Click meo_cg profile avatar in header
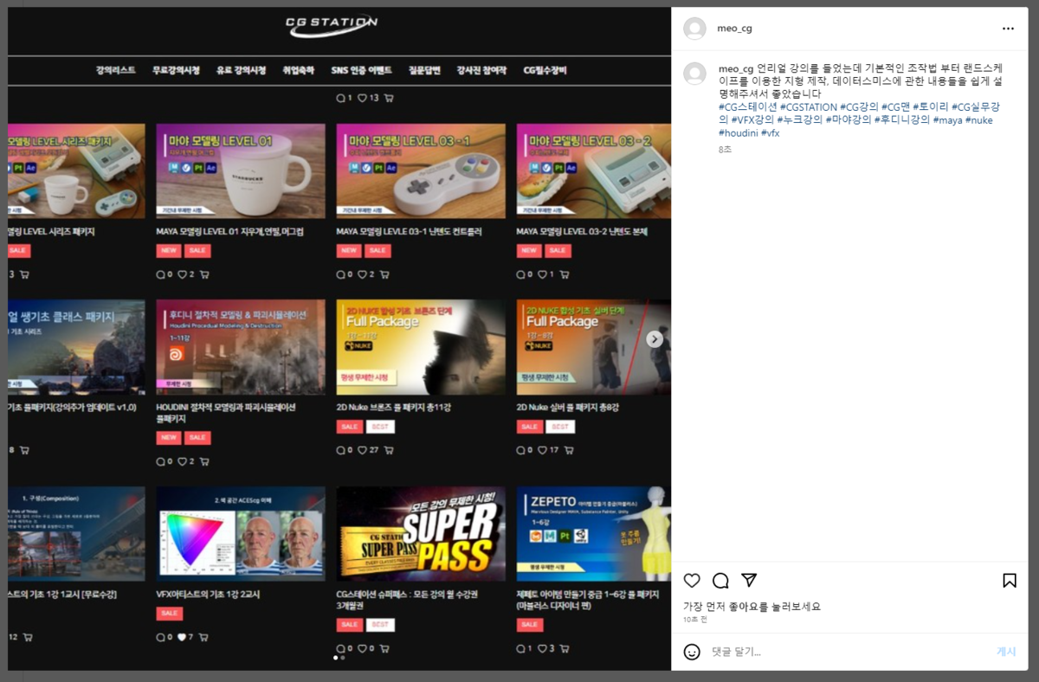Screen dimensions: 1039x682 694,29
